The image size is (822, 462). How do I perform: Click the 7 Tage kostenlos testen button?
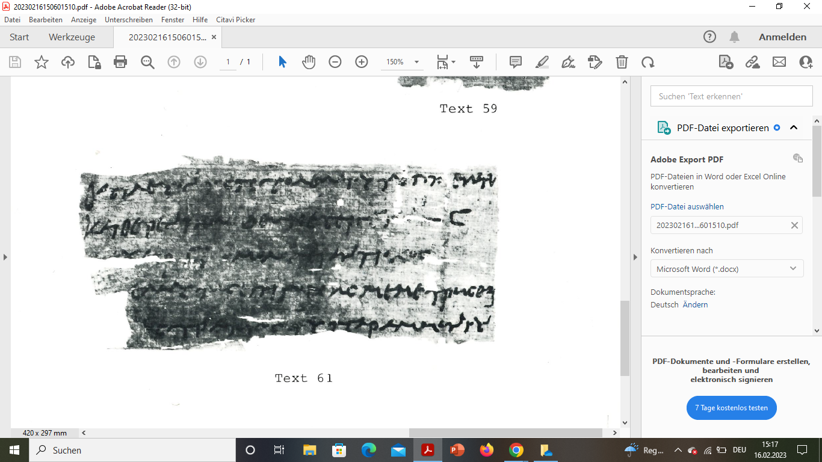pyautogui.click(x=731, y=408)
